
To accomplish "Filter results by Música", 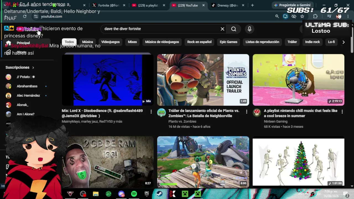I will (x=87, y=42).
